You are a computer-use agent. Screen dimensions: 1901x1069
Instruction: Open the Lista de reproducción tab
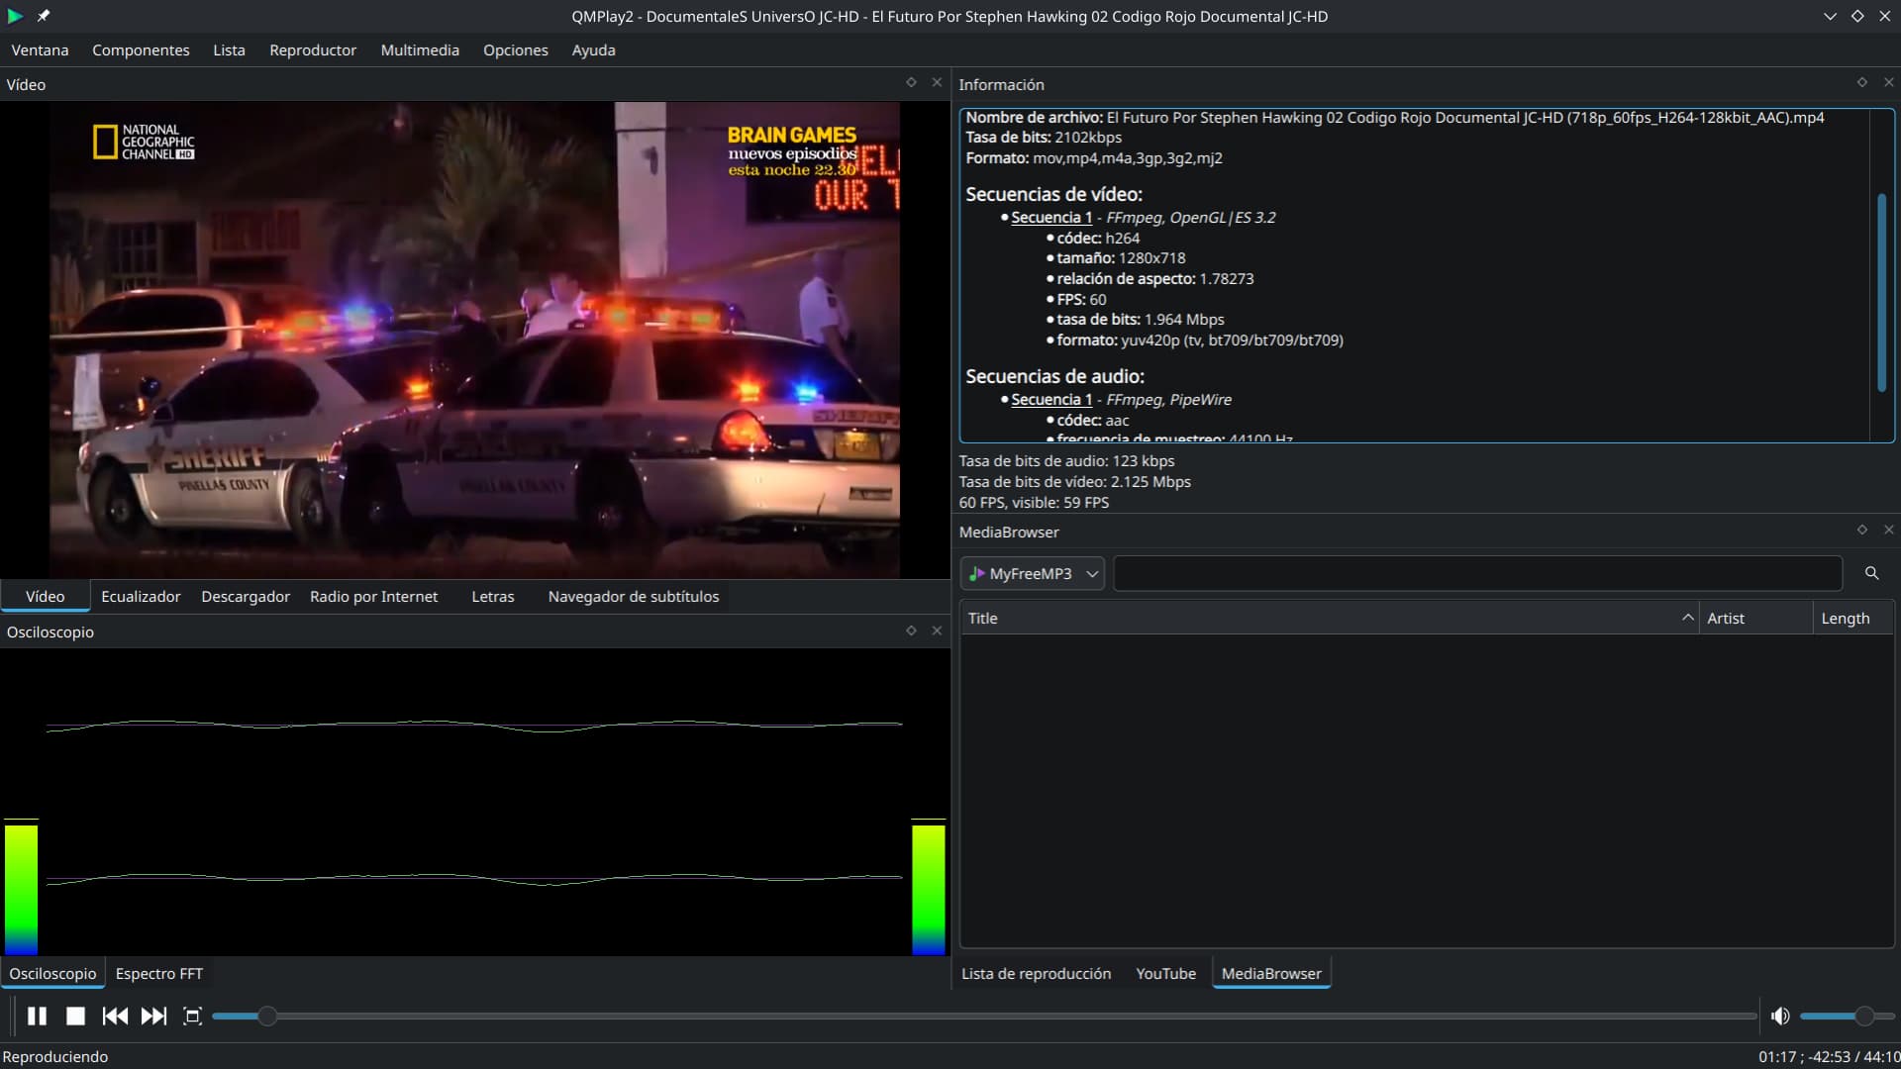pos(1036,973)
